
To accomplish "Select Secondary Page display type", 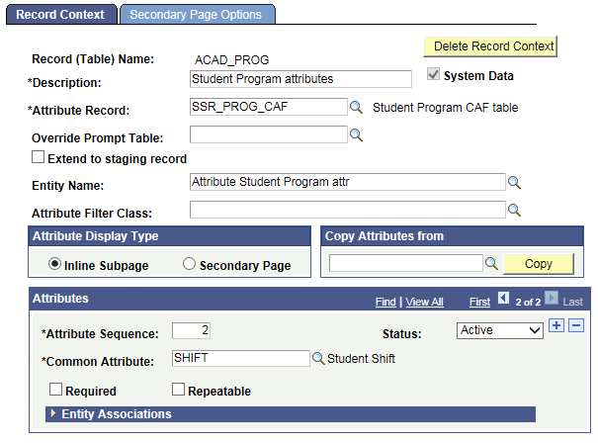I will (x=189, y=264).
